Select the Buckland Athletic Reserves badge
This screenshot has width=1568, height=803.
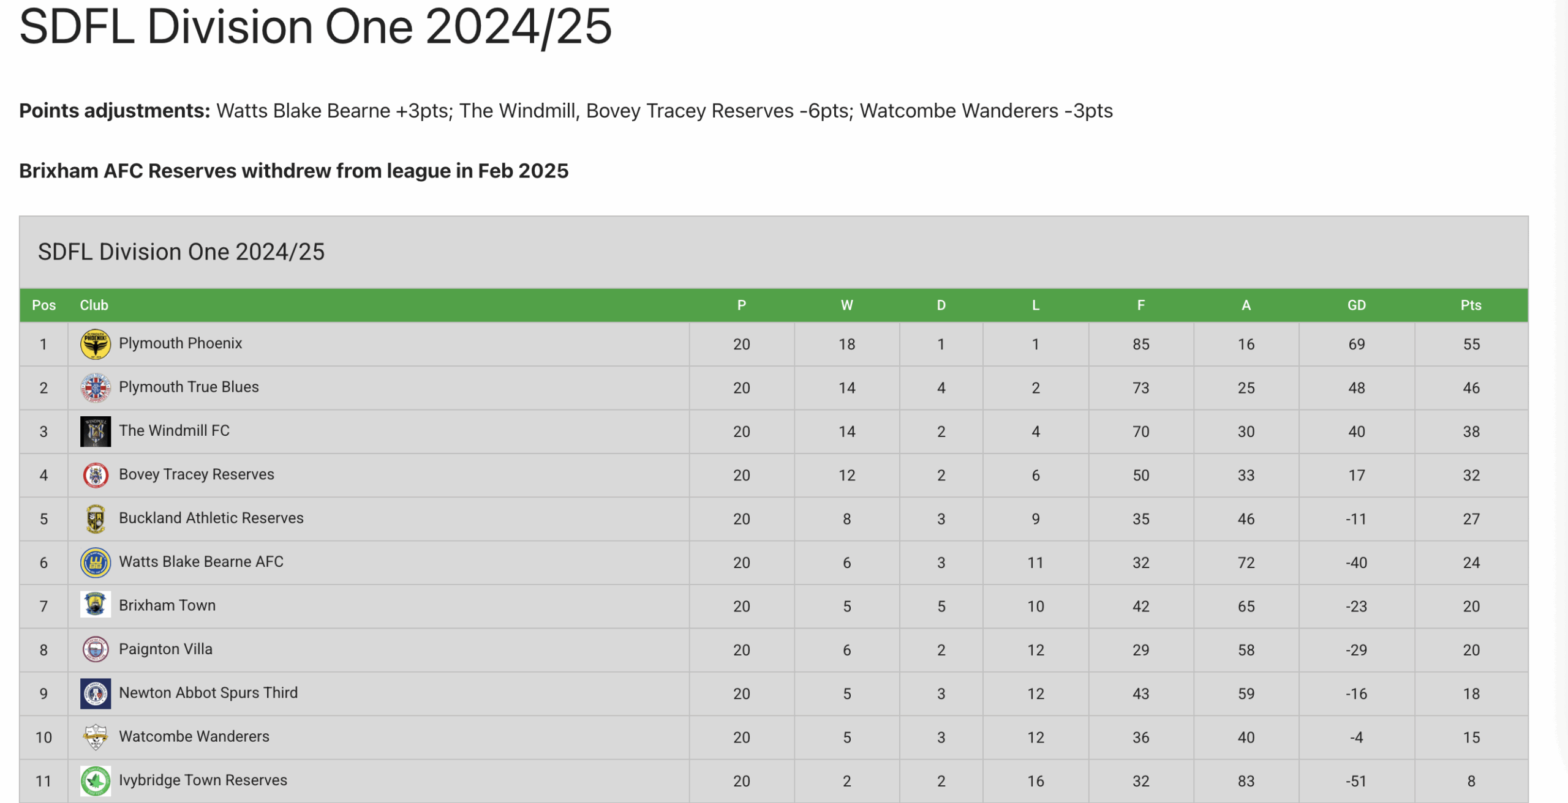coord(96,519)
